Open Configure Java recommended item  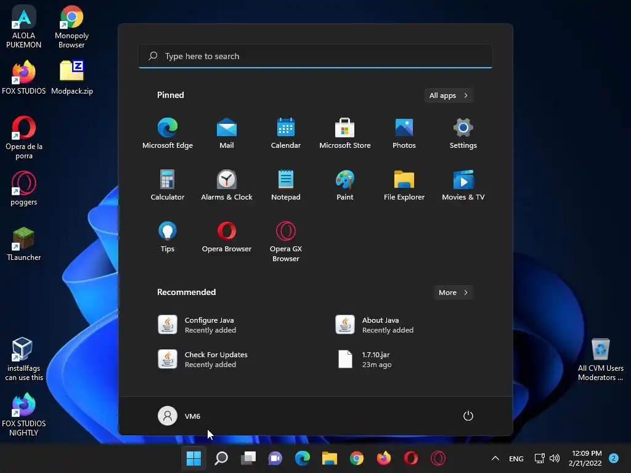point(197,325)
